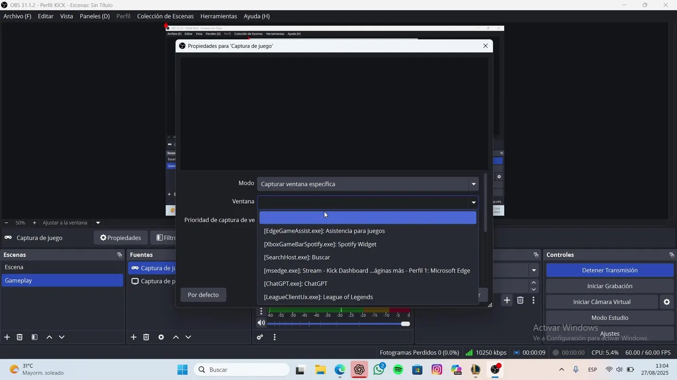This screenshot has width=677, height=380.
Task: Delete selected scene with trash icon
Action: pos(20,337)
